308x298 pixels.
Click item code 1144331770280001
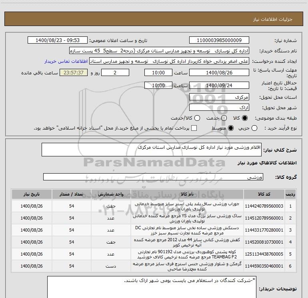coord(264,230)
